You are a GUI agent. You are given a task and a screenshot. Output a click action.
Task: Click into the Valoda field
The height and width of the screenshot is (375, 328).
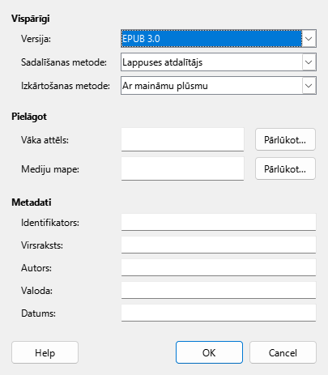[219, 290]
